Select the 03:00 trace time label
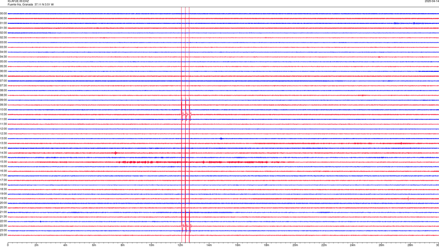439x247 pixels. tap(3, 42)
